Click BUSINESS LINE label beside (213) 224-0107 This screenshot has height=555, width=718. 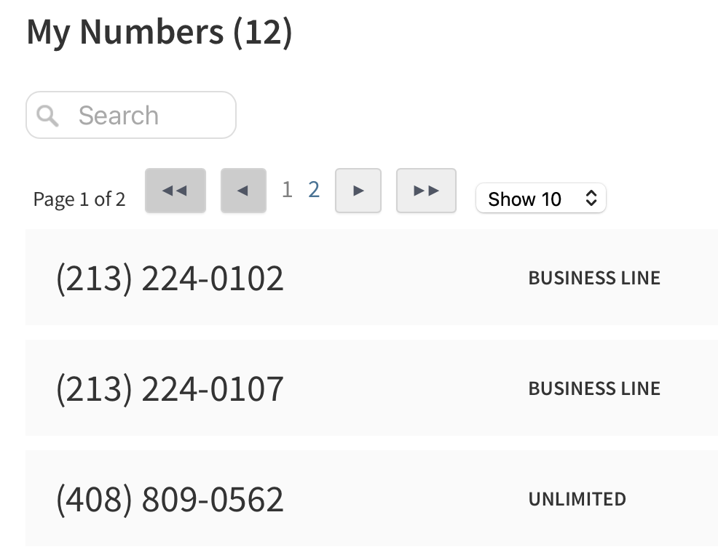(594, 388)
